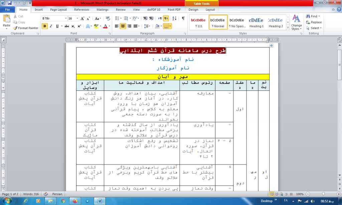Toggle Bold formatting off
Image resolution: width=342 pixels, height=205 pixels.
pyautogui.click(x=45, y=26)
